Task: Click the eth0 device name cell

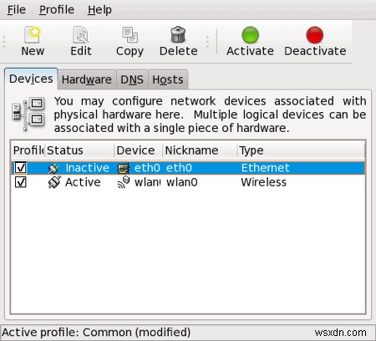Action: [x=147, y=168]
